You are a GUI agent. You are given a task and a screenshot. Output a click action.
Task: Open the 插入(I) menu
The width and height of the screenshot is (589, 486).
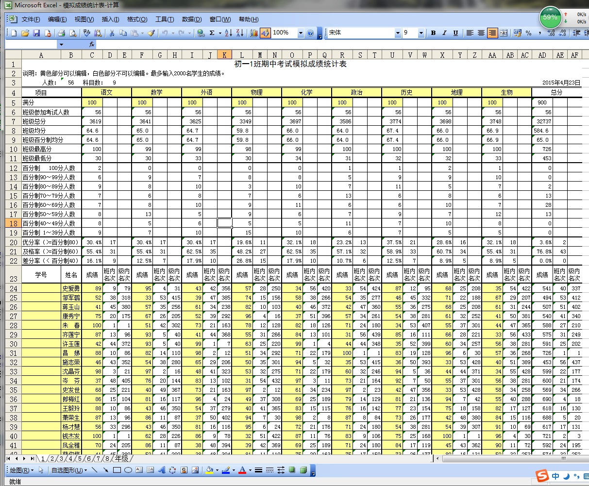[x=110, y=19]
